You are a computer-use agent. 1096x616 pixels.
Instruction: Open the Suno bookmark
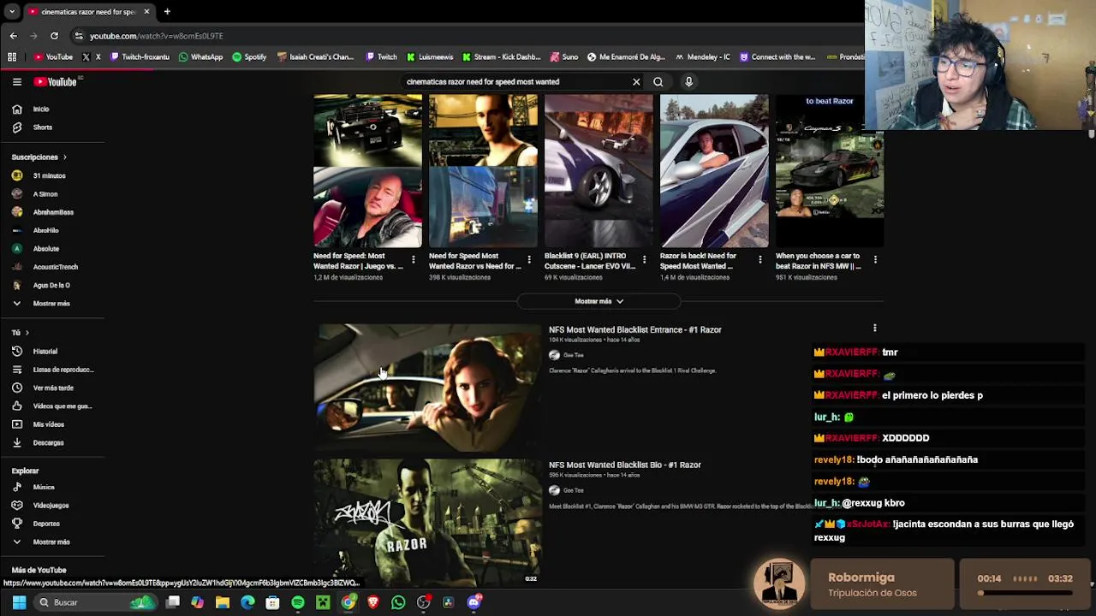click(x=563, y=57)
